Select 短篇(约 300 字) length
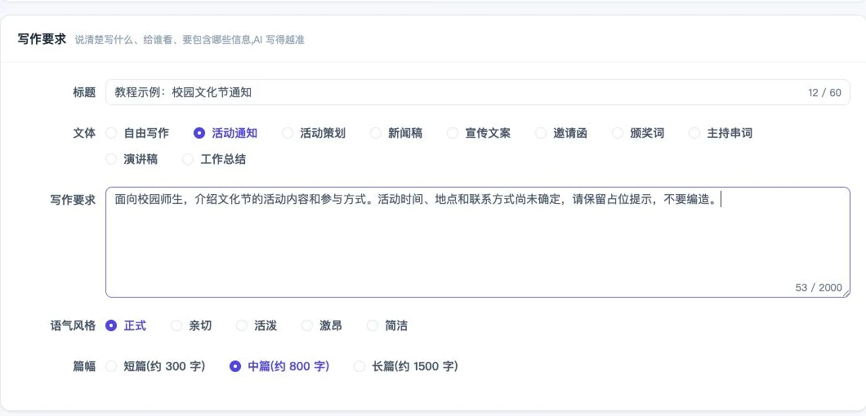 pyautogui.click(x=156, y=366)
